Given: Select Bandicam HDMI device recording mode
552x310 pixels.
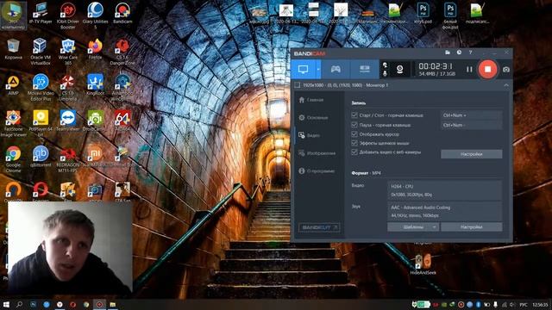Looking at the screenshot, I should tap(364, 69).
